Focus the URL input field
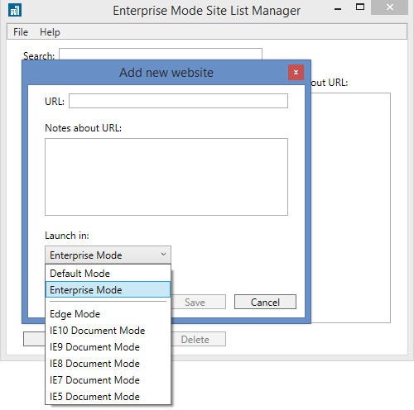Image resolution: width=414 pixels, height=410 pixels. [x=178, y=101]
